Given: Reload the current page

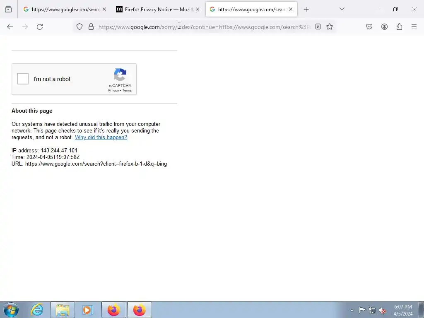Looking at the screenshot, I should pos(40,26).
